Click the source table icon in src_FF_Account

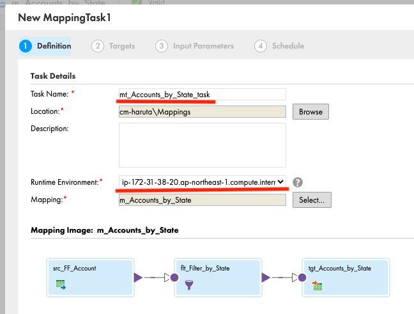point(61,285)
